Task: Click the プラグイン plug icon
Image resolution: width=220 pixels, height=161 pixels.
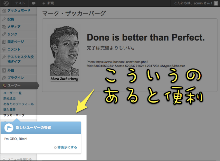Action: pos(4,78)
